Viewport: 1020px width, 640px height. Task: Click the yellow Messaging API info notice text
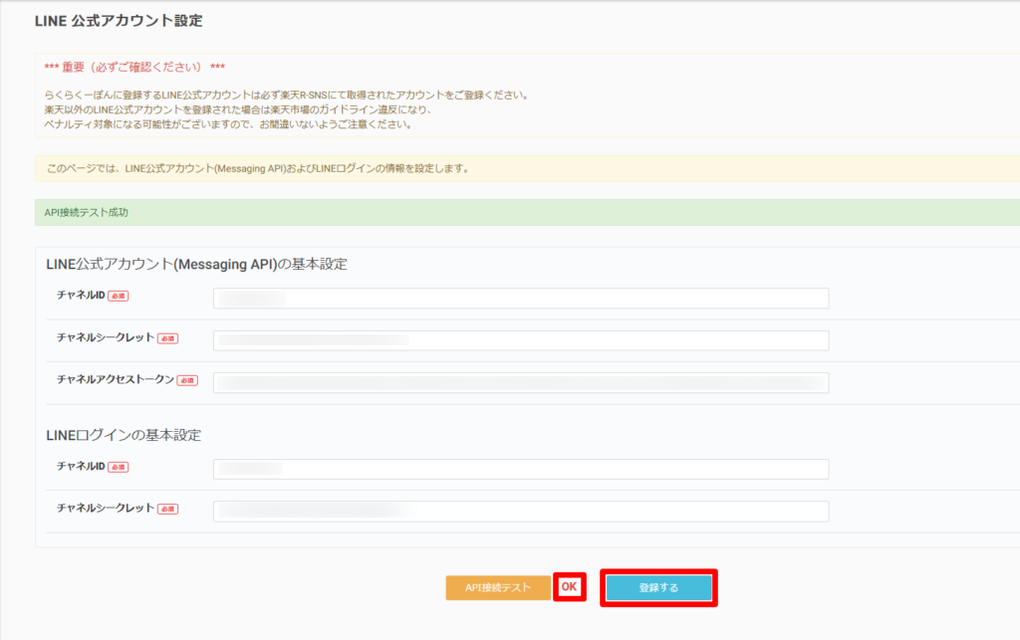coord(258,168)
